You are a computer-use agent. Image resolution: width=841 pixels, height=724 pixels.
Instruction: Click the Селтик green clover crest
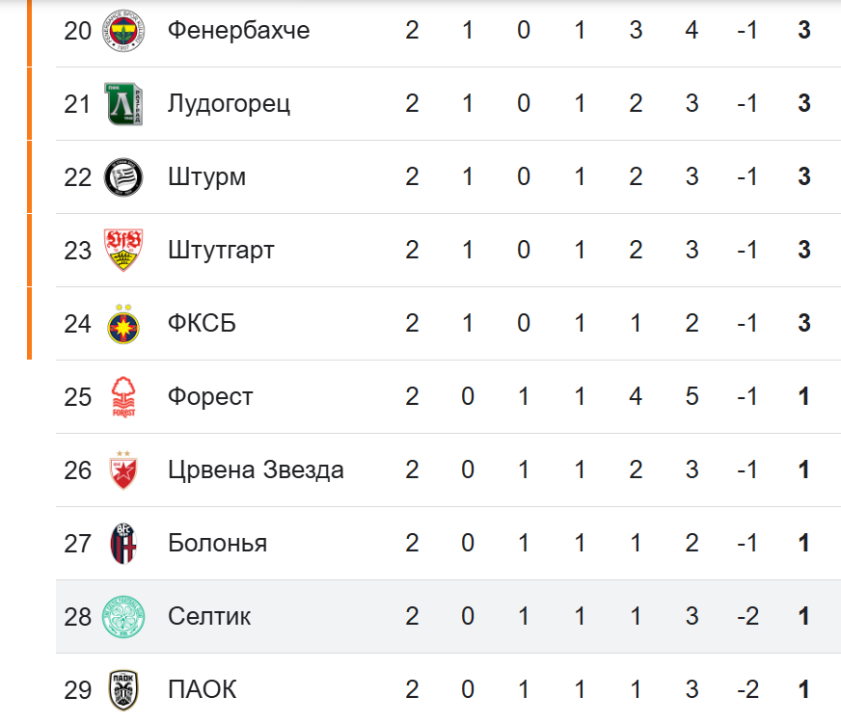point(123,617)
